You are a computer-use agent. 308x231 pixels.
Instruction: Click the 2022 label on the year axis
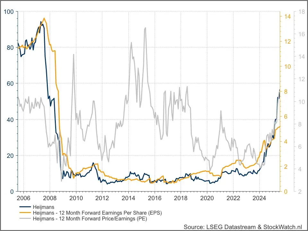[233, 198]
